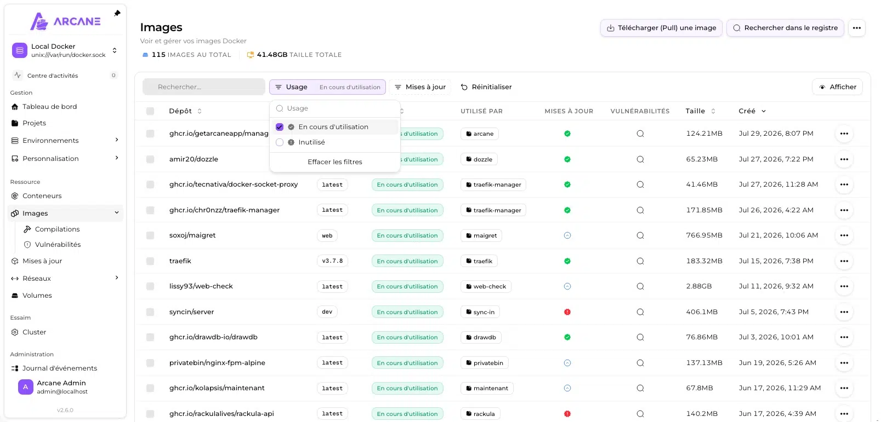Image resolution: width=881 pixels, height=422 pixels.
Task: Click the Arcane logo
Action: tap(65, 22)
